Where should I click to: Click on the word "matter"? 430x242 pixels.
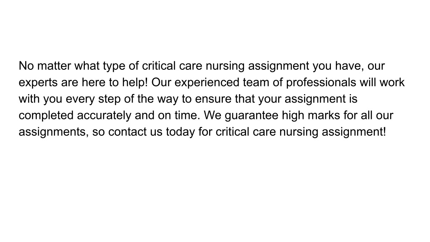click(x=54, y=66)
